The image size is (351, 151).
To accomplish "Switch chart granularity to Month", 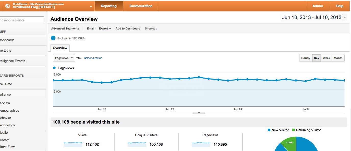I will click(x=338, y=58).
